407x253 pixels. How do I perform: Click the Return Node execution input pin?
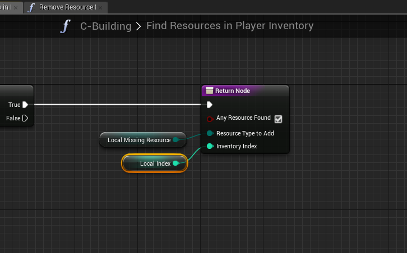tap(210, 105)
